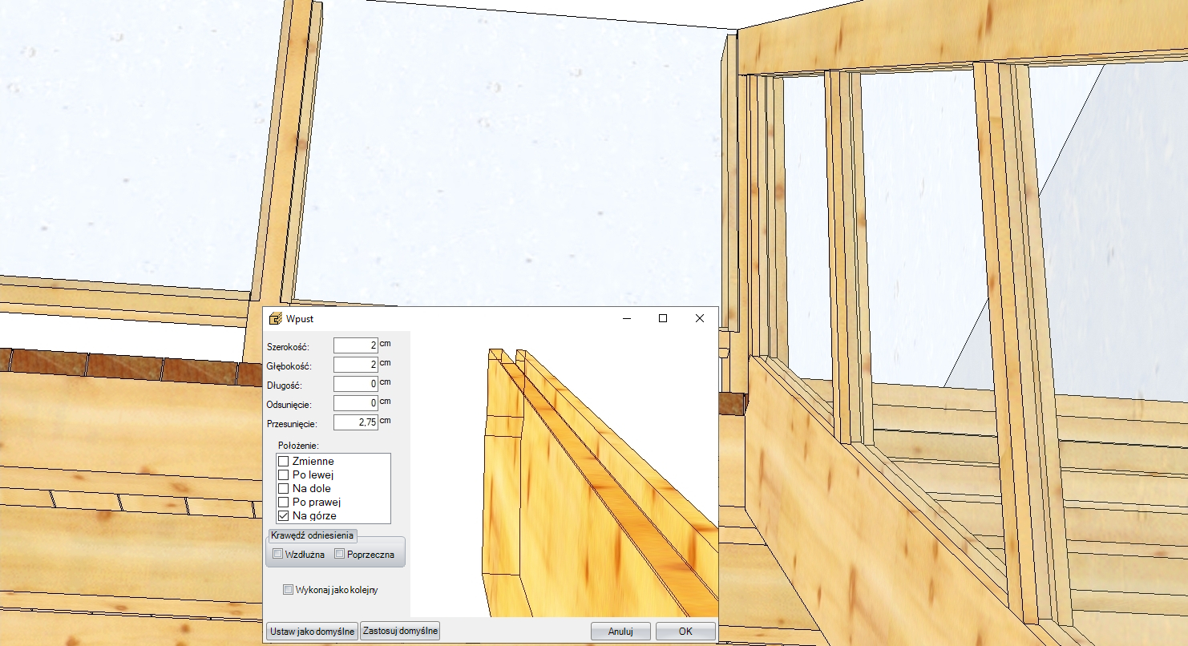Focus the Długość length input box
Image resolution: width=1188 pixels, height=646 pixels.
355,384
